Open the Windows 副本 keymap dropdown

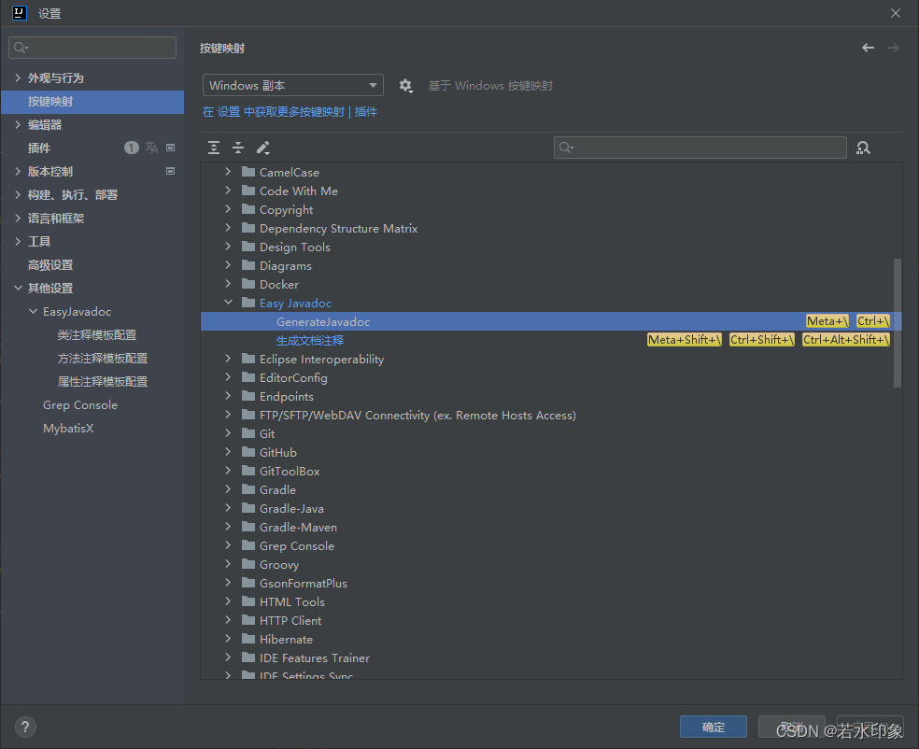coord(293,86)
